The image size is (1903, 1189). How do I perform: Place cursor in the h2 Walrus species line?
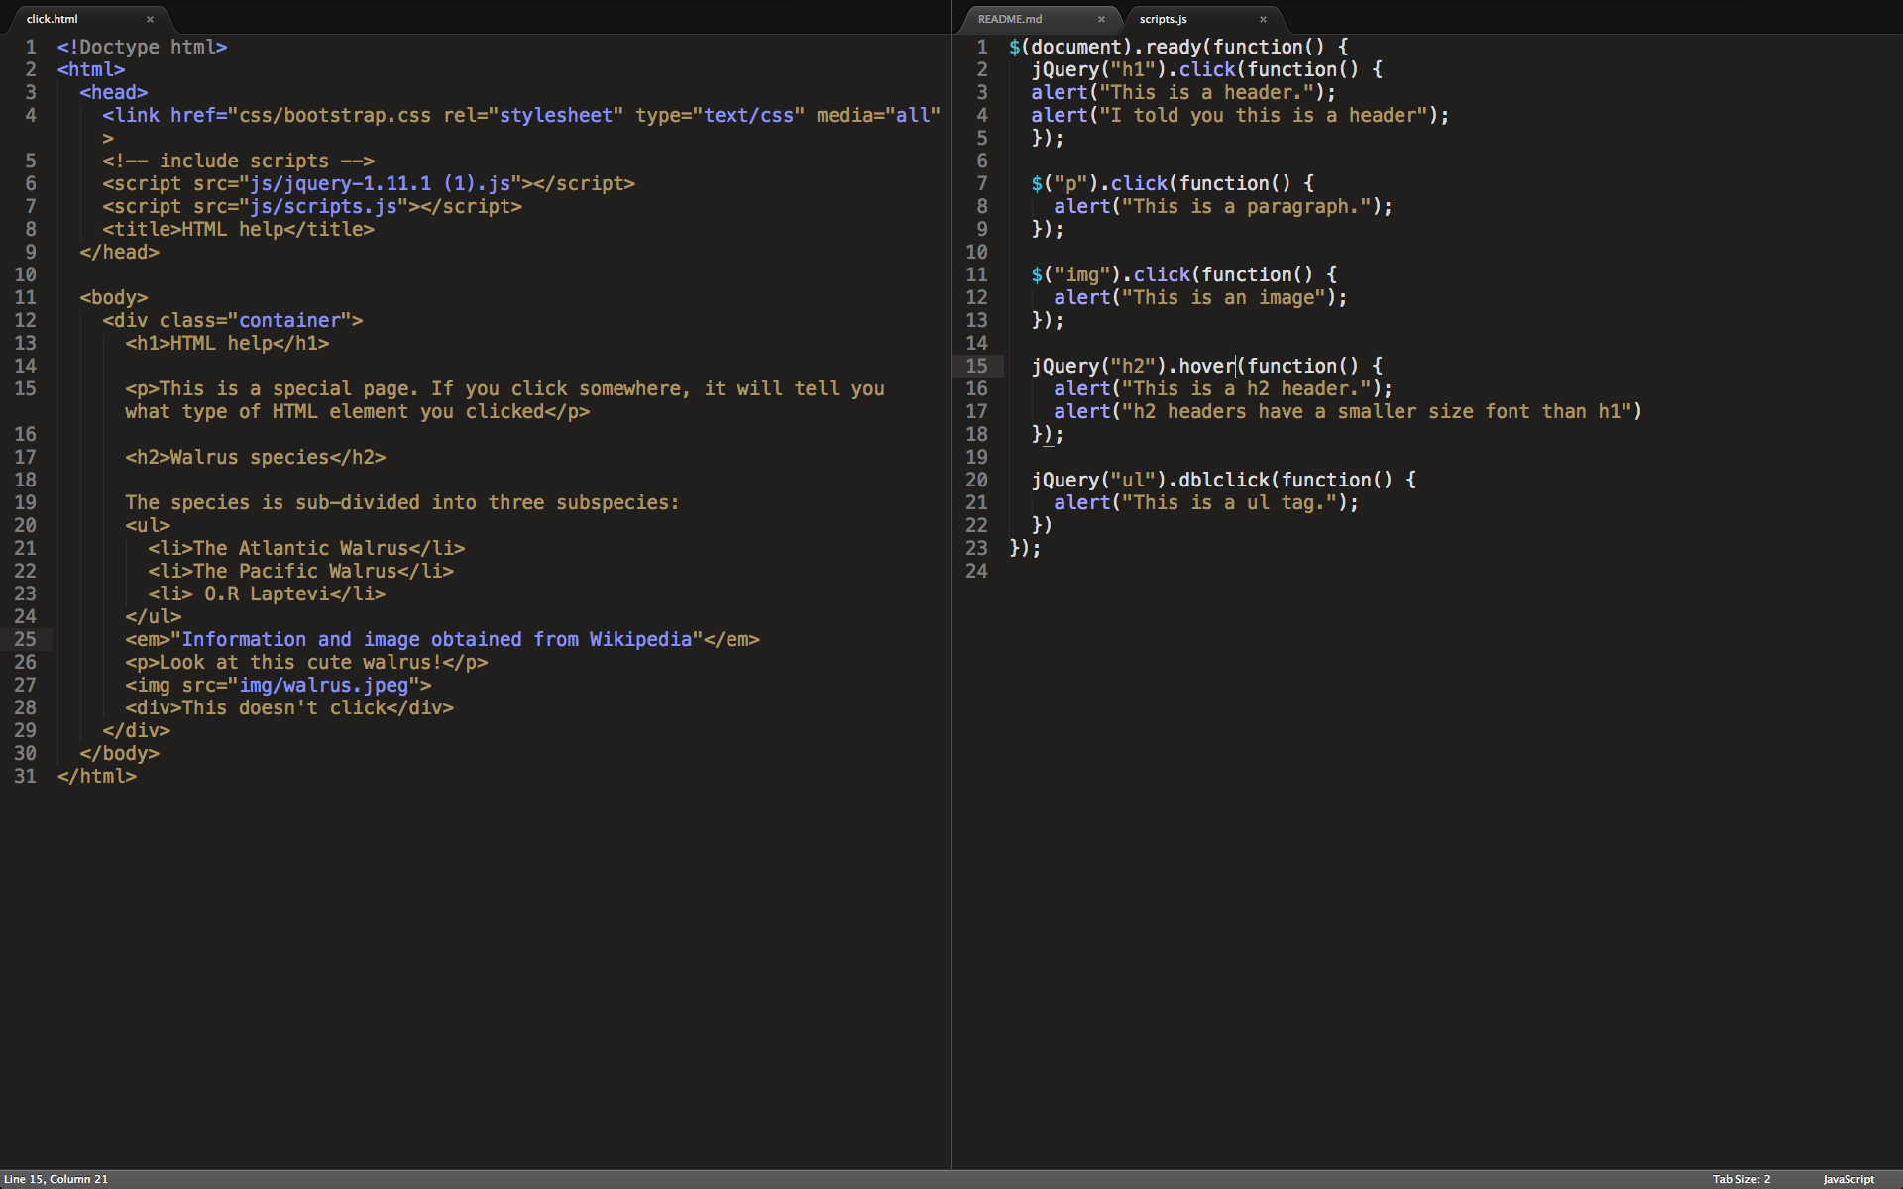click(x=255, y=457)
